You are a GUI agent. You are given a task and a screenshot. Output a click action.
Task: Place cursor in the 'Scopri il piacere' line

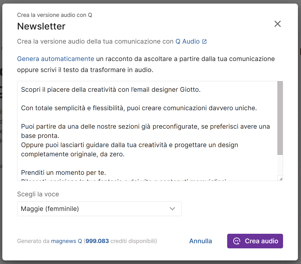point(111,90)
